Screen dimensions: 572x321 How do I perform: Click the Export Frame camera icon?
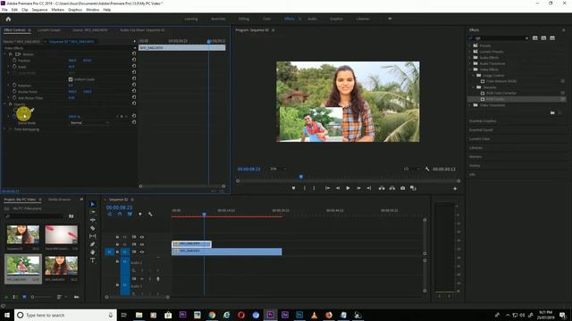tap(403, 188)
